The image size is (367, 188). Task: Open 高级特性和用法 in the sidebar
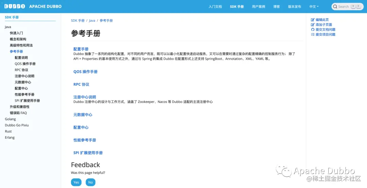(21, 45)
